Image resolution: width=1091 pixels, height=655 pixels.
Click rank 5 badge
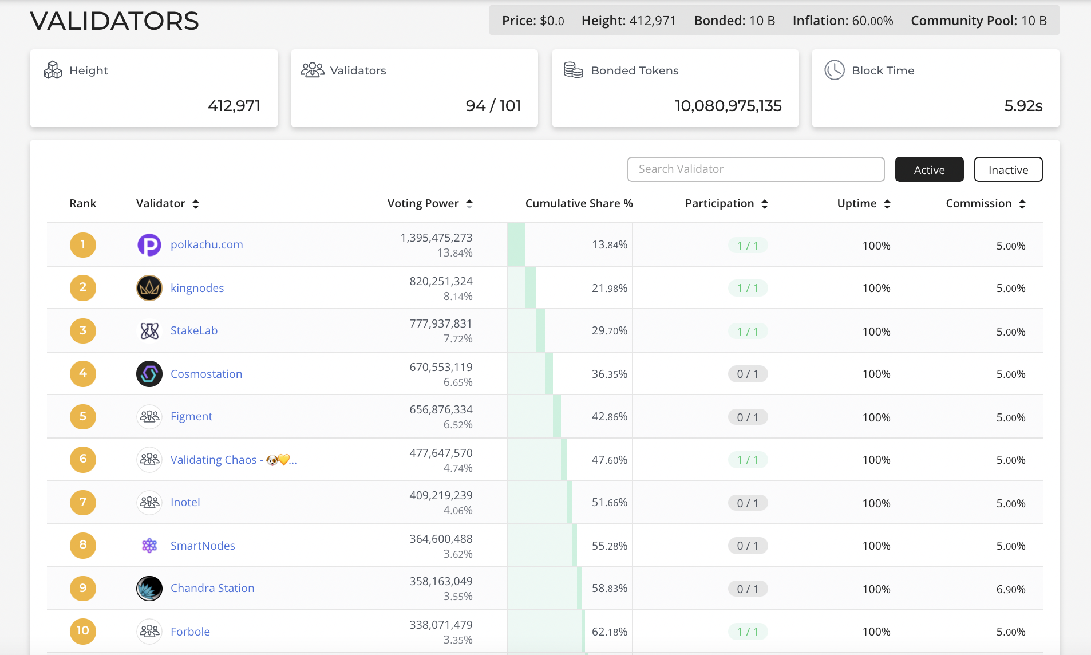point(83,417)
